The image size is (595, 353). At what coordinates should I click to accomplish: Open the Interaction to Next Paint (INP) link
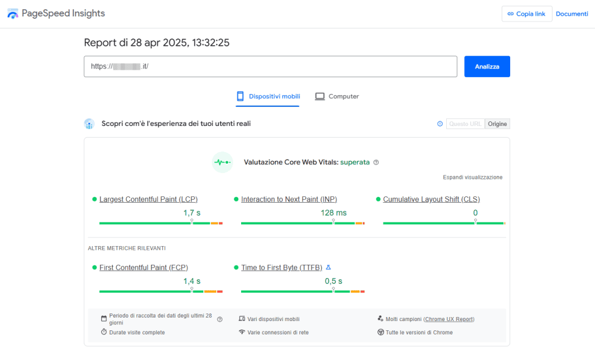(289, 199)
